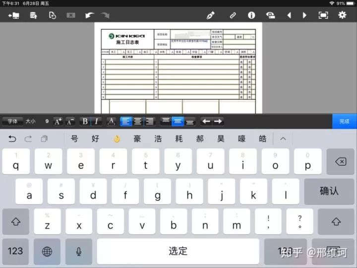Switch to numbers with left 123 key
The height and width of the screenshot is (268, 357).
pos(15,251)
